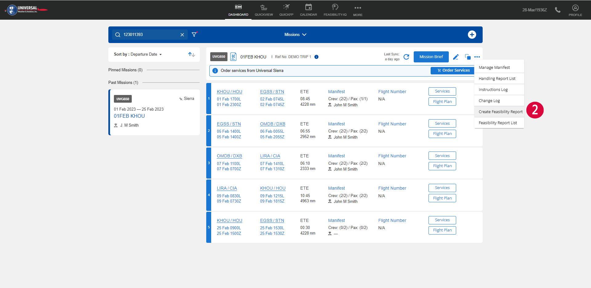Click Services button for leg 5
This screenshot has height=288, width=591.
click(442, 220)
